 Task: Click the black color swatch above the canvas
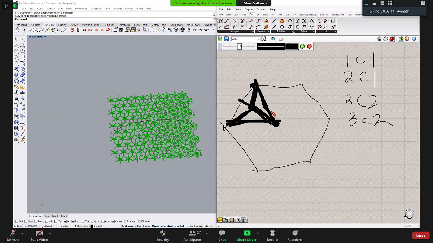292,46
